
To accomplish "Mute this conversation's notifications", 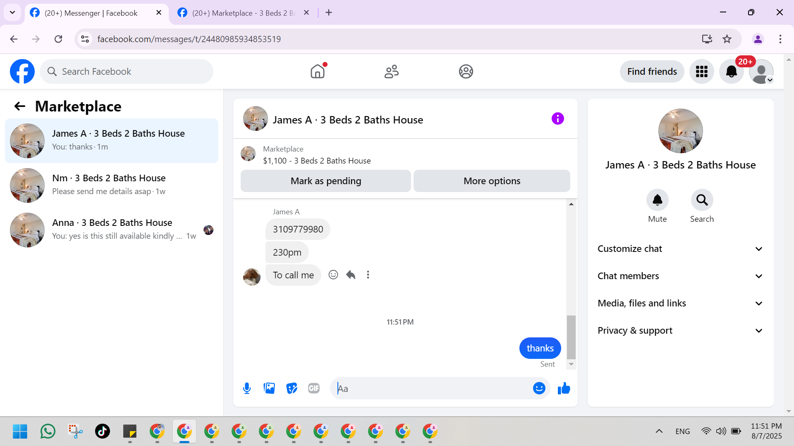I will (x=657, y=200).
